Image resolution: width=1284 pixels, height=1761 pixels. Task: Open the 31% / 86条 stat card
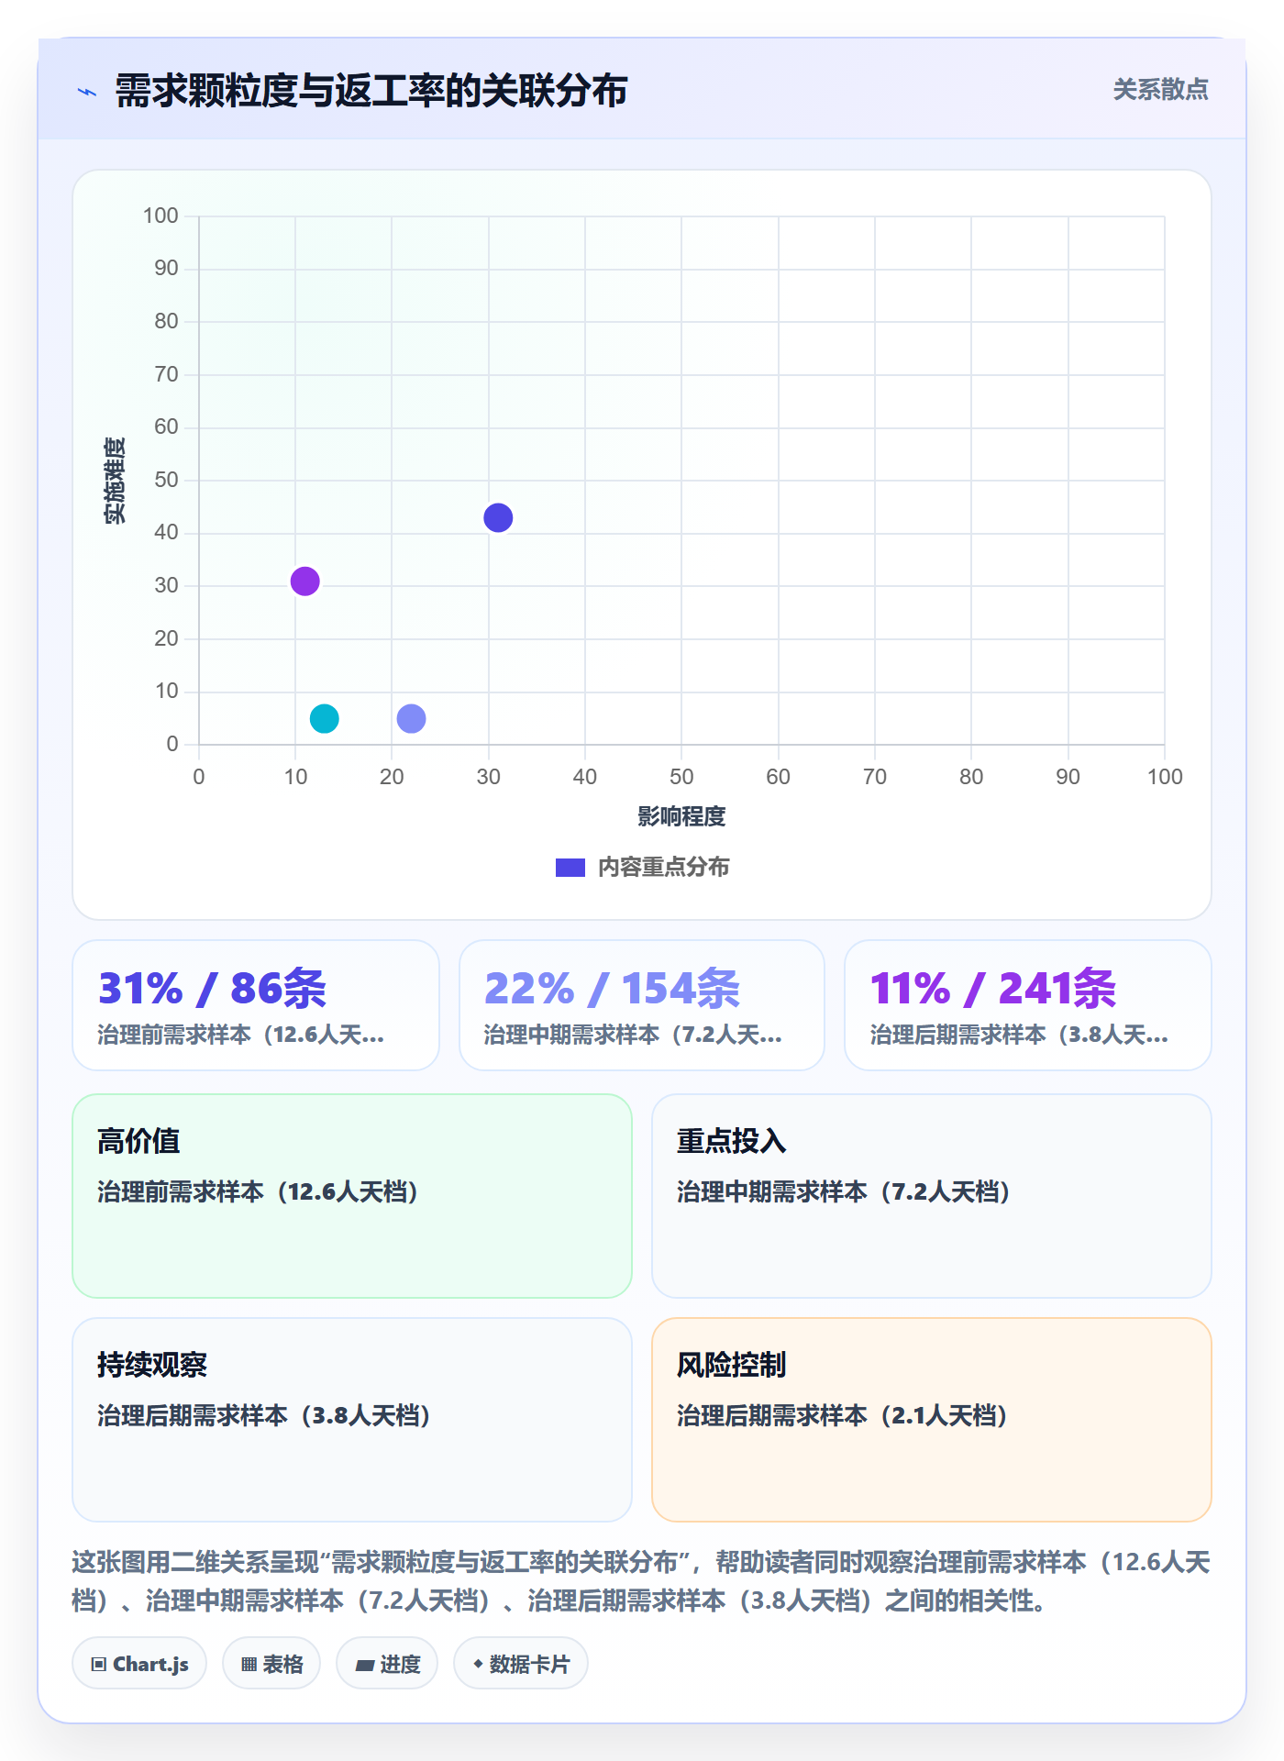click(x=256, y=1005)
